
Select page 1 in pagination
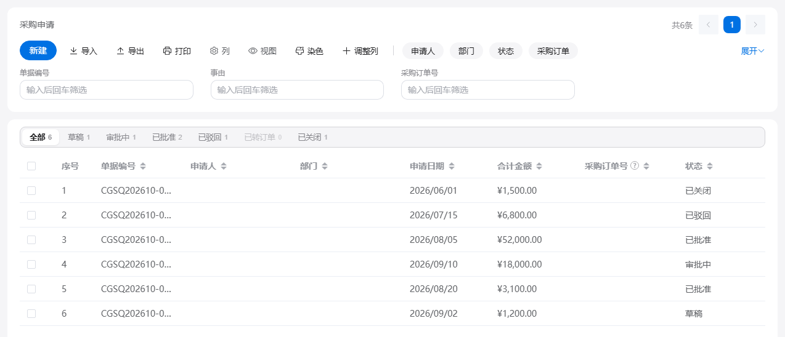(732, 25)
